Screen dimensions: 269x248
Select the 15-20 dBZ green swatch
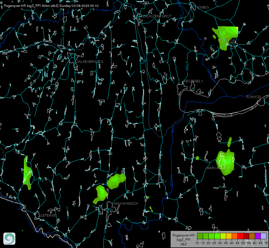click(x=206, y=236)
